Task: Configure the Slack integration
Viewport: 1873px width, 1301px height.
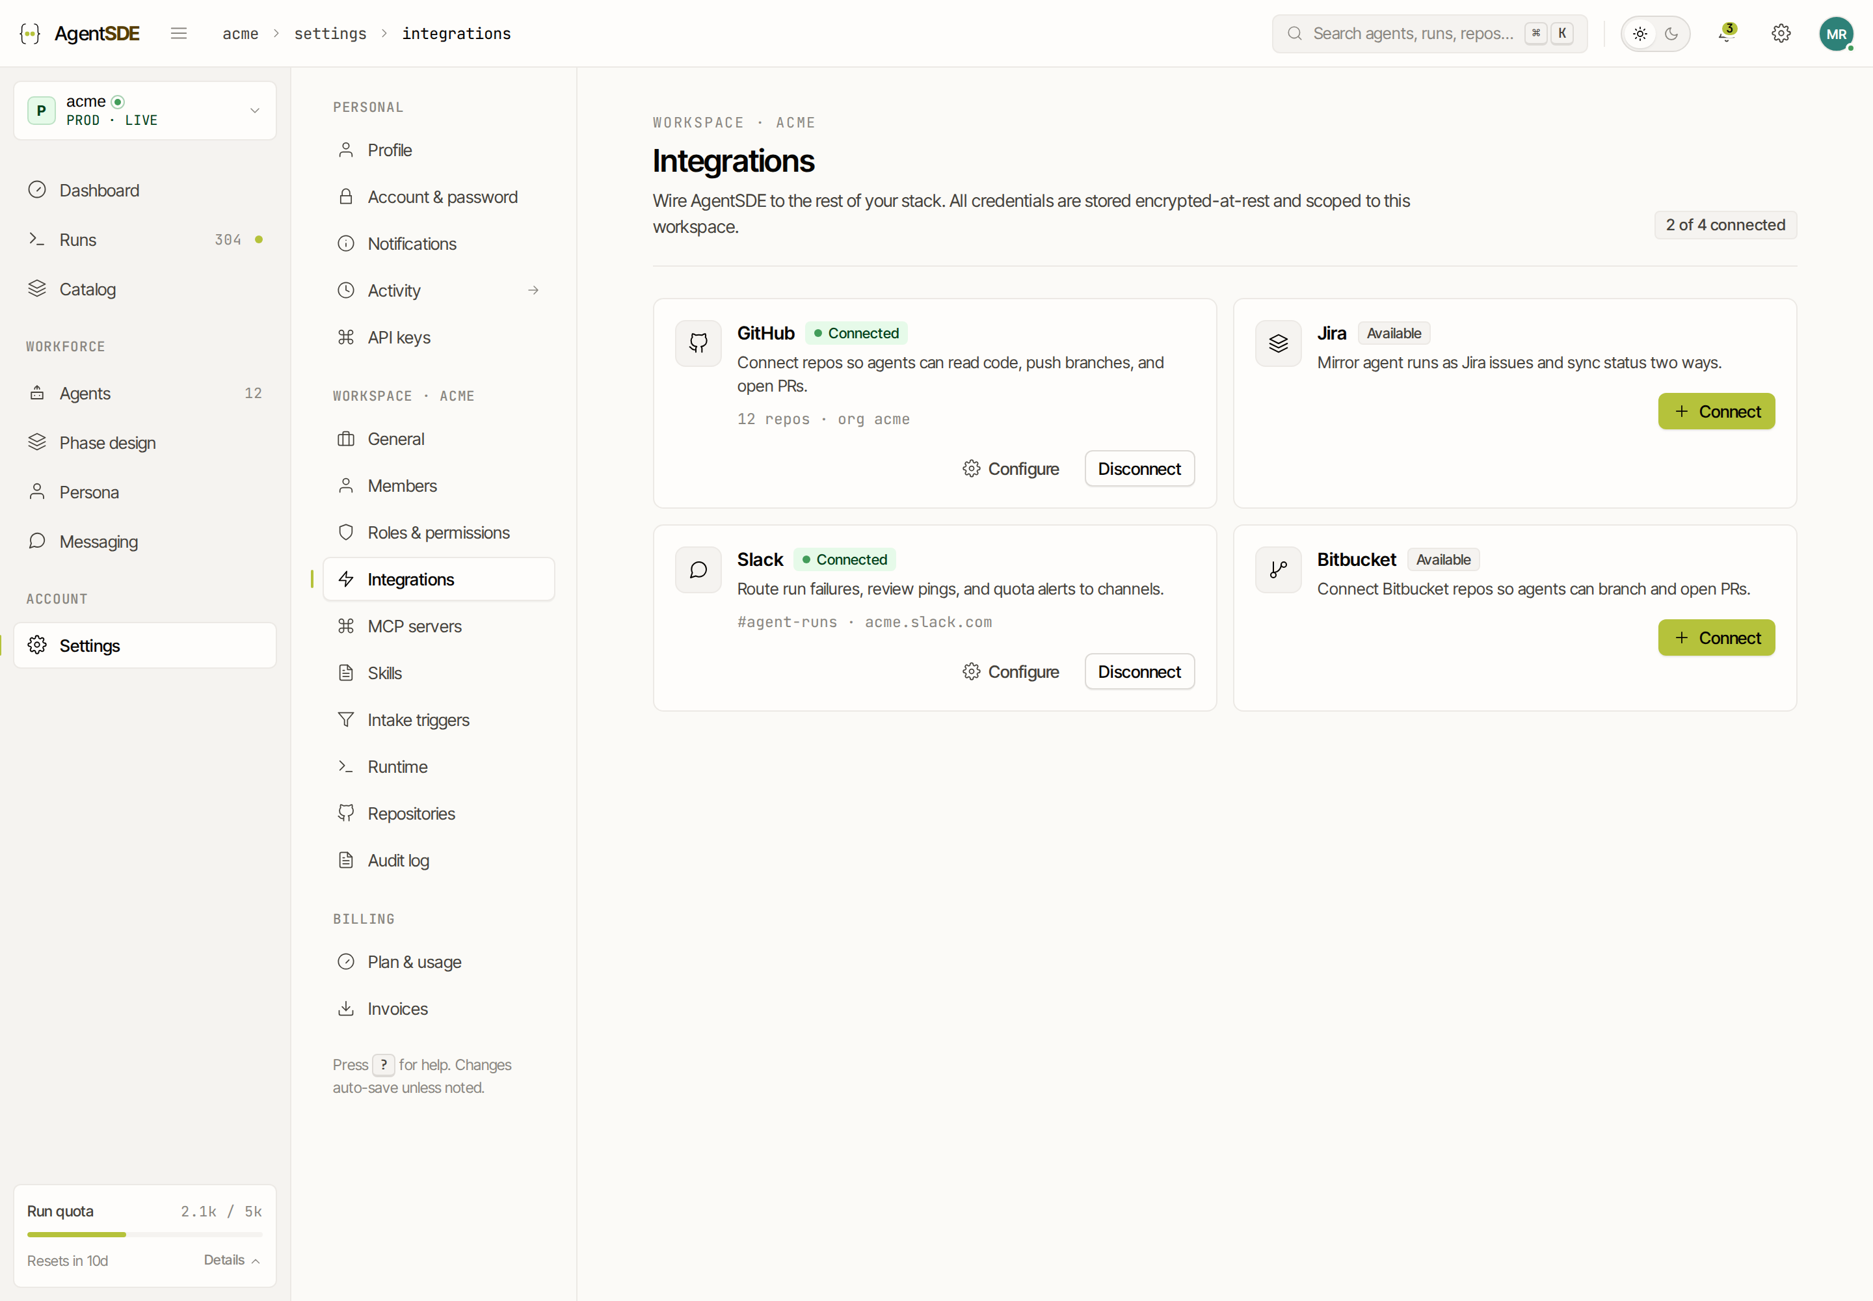Action: click(1011, 672)
